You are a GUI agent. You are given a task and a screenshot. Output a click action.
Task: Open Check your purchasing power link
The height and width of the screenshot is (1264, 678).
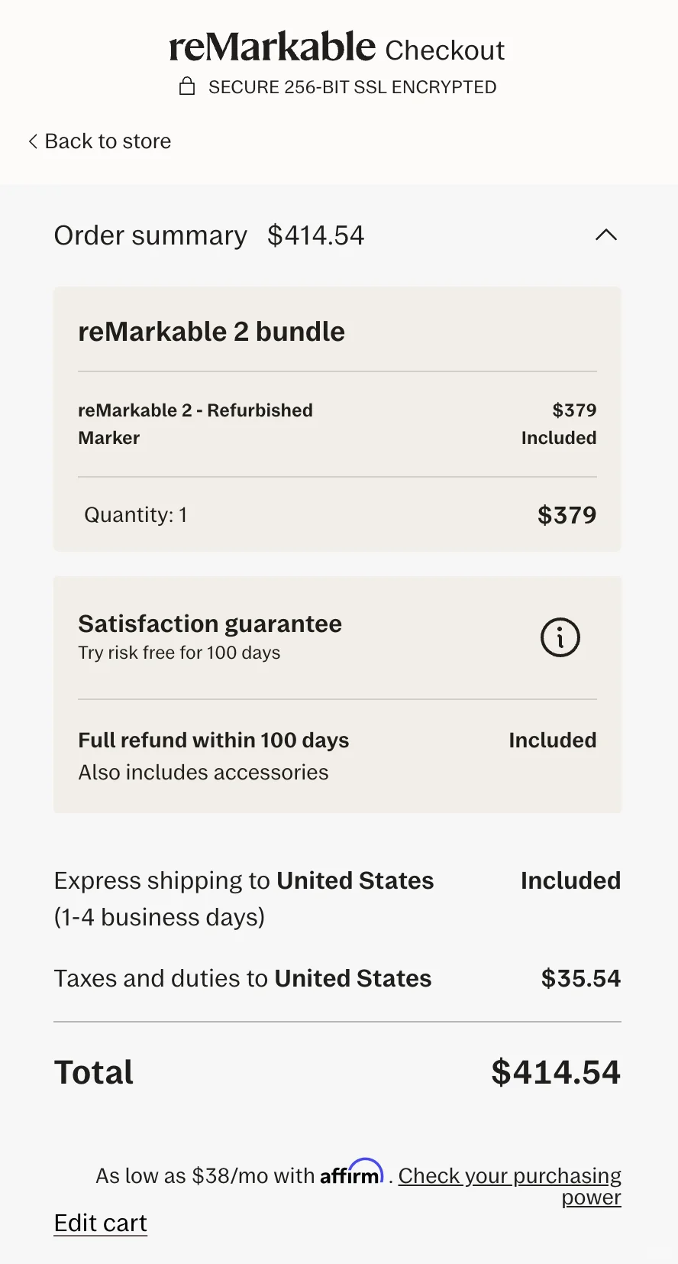click(x=510, y=1185)
